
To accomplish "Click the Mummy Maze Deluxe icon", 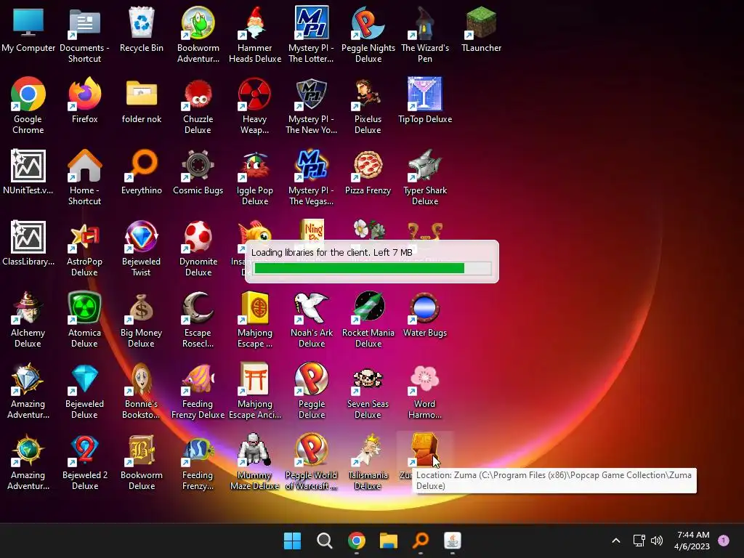I will (255, 449).
